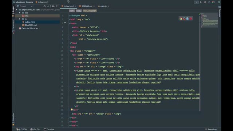This screenshot has height=131, width=233.
Task: Click html breadcrumb in editor
Action: [72, 11]
